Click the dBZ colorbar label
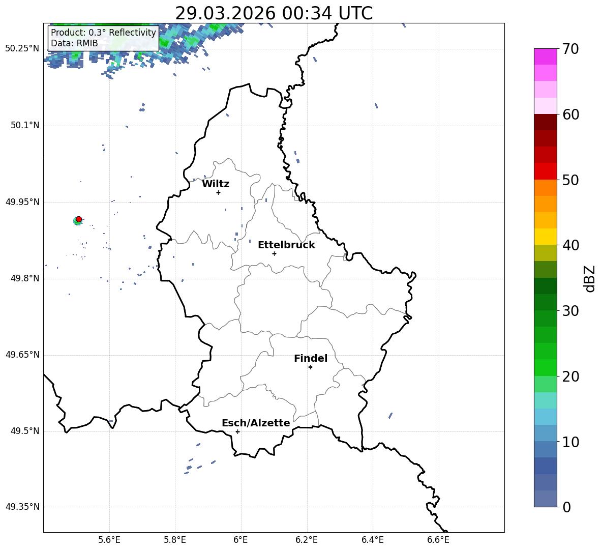This screenshot has width=602, height=550. (x=589, y=278)
